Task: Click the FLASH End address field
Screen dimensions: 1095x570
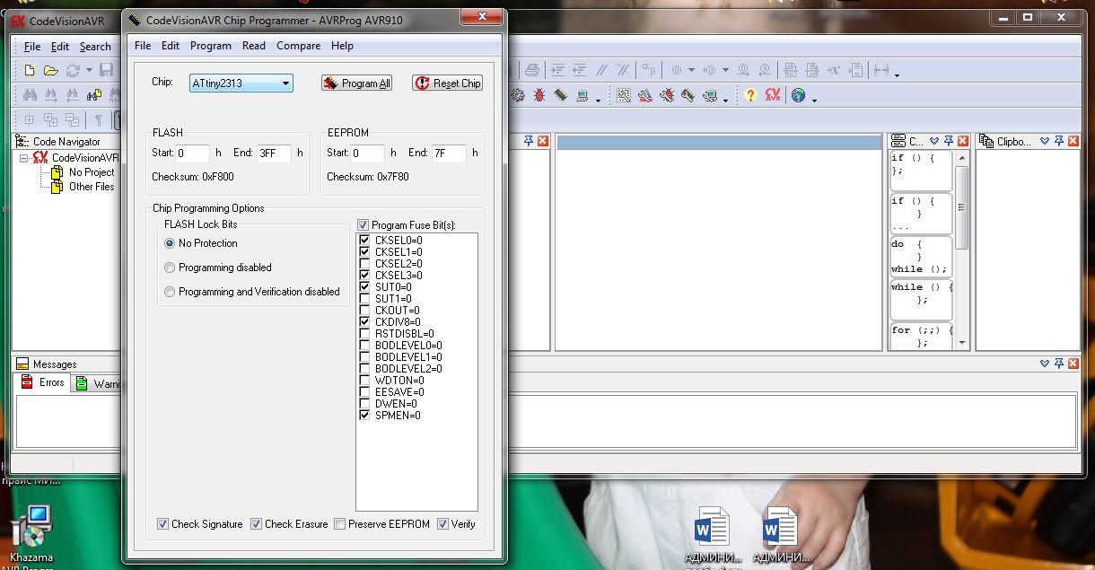Action: (274, 153)
